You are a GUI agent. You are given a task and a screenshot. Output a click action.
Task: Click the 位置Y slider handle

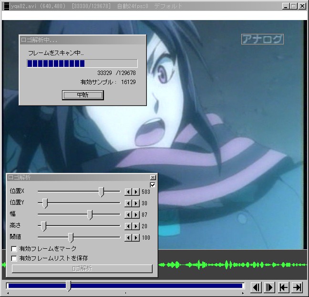(45, 203)
